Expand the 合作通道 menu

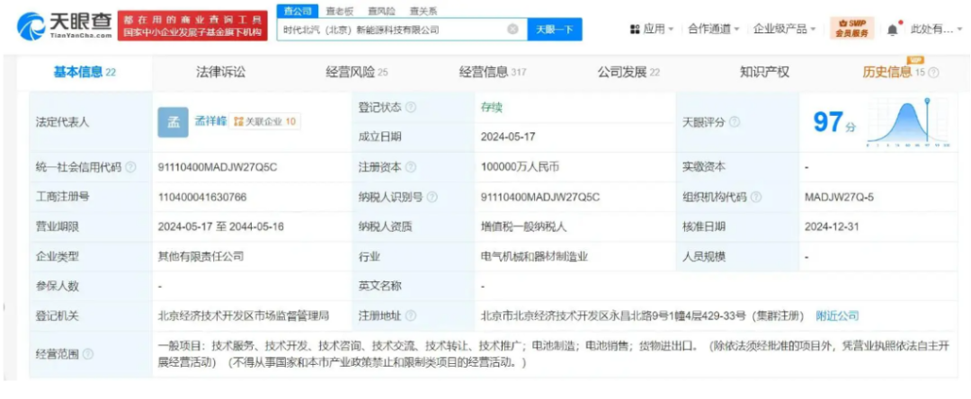tap(713, 29)
